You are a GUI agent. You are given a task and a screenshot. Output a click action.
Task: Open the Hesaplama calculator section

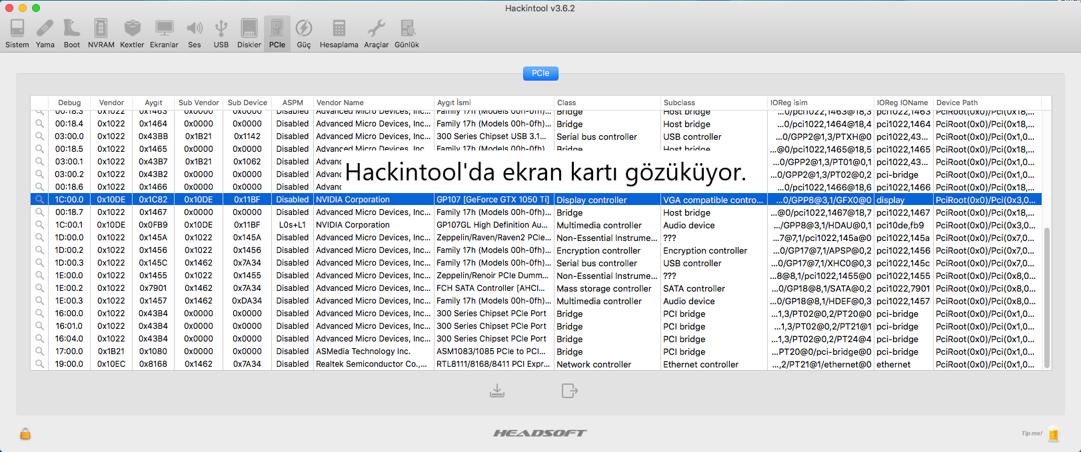[339, 33]
